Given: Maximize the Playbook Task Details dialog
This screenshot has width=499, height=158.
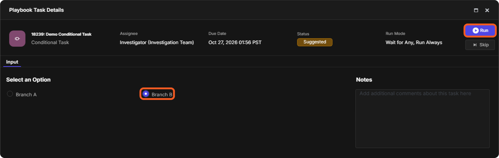Looking at the screenshot, I should pyautogui.click(x=476, y=10).
